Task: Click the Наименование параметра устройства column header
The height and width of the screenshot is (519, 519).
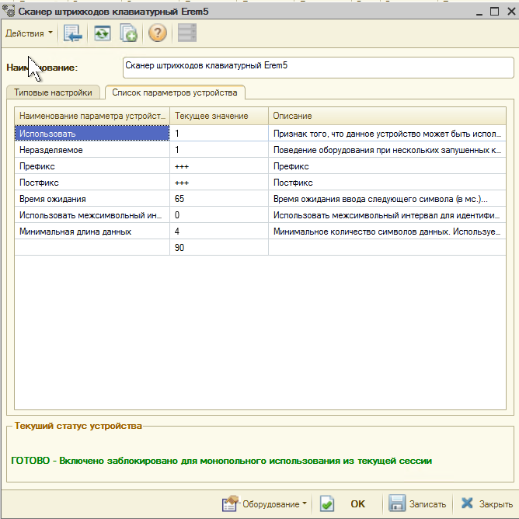Action: point(92,116)
